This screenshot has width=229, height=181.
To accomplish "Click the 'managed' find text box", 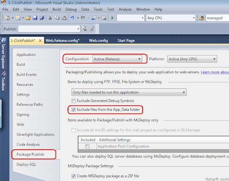I will click(x=217, y=18).
